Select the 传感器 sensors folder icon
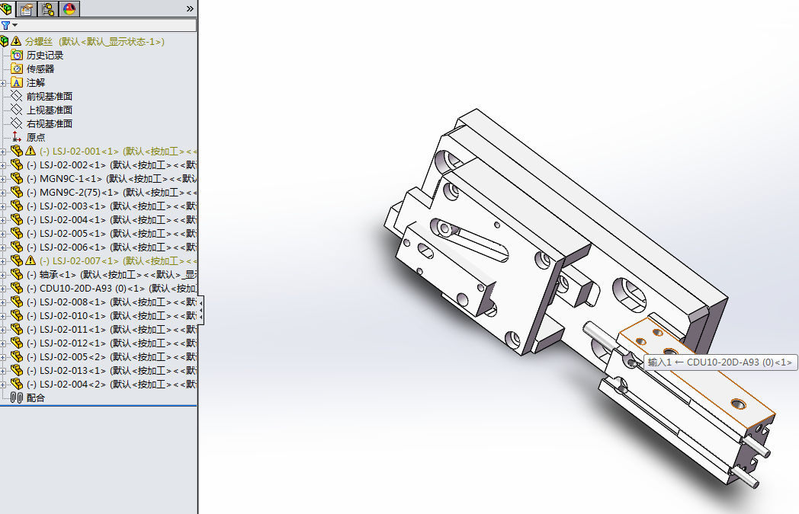 (x=17, y=69)
